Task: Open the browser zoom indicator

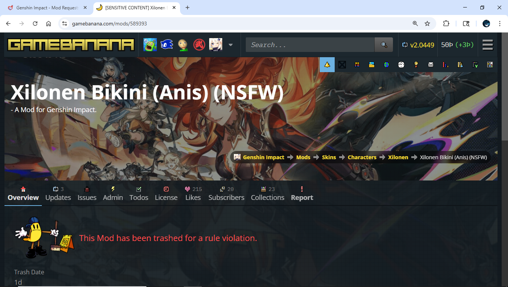Action: click(x=415, y=24)
